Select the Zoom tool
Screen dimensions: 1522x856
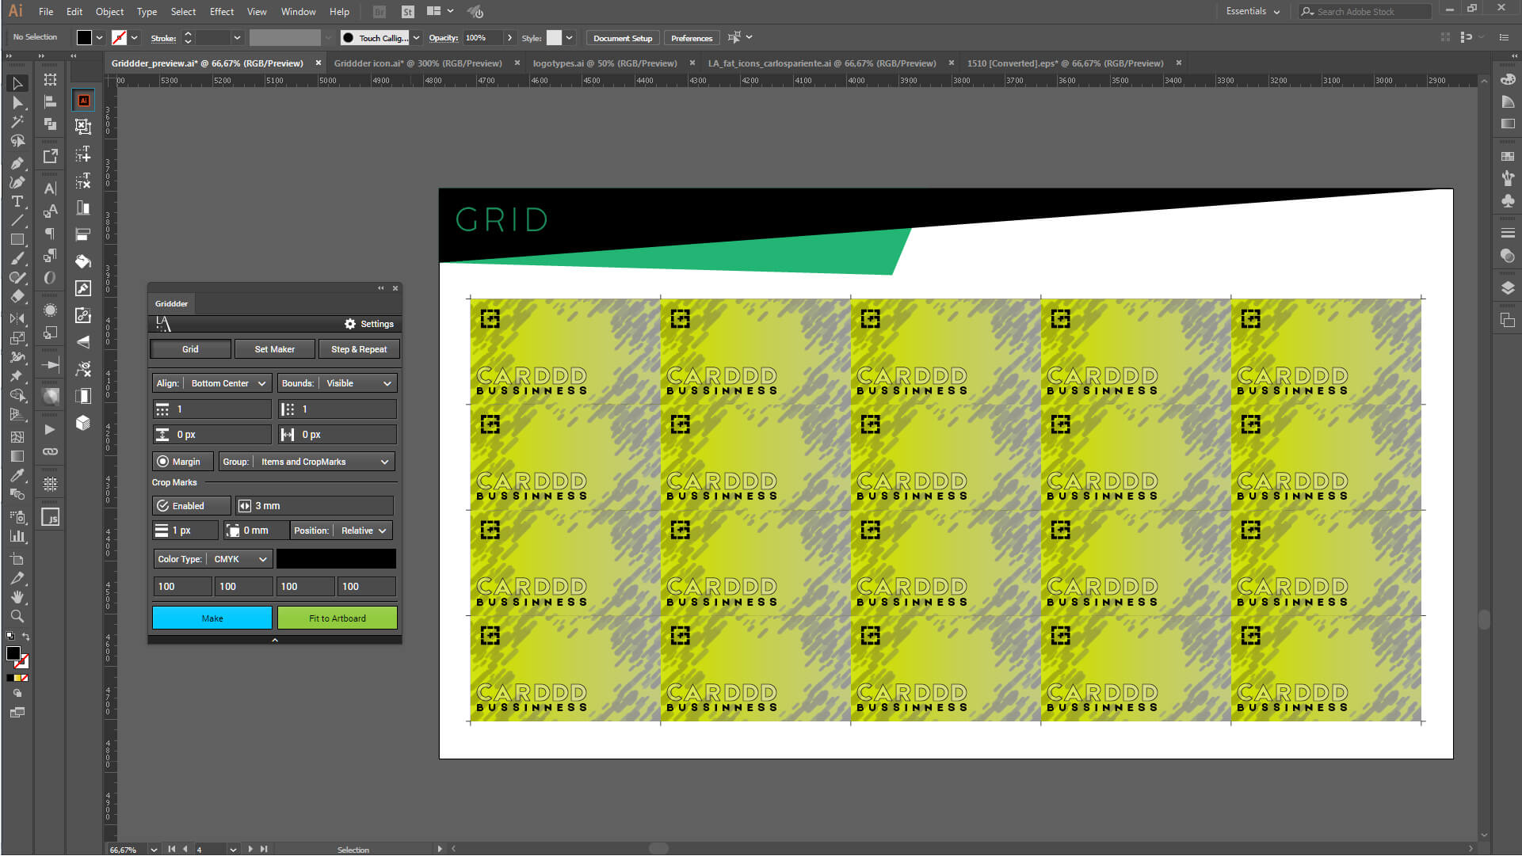(17, 616)
